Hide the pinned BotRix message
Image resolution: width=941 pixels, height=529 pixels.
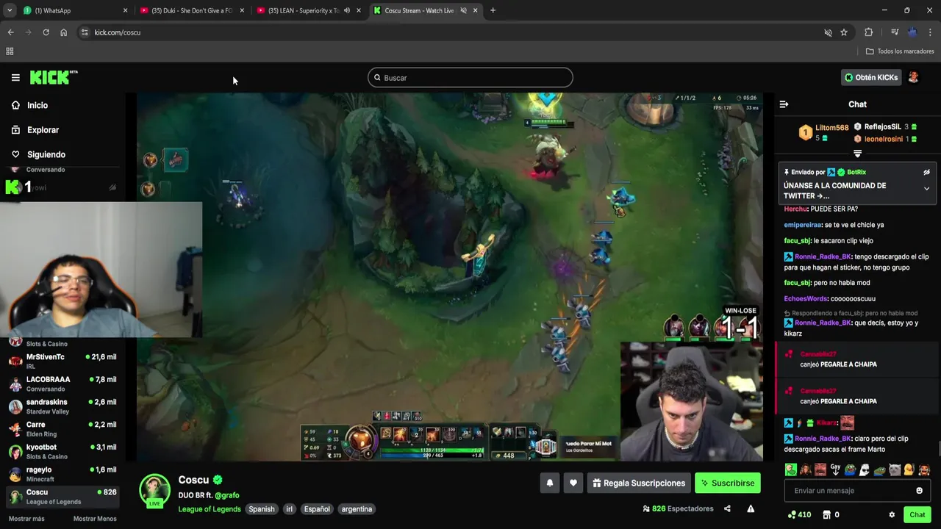point(926,172)
